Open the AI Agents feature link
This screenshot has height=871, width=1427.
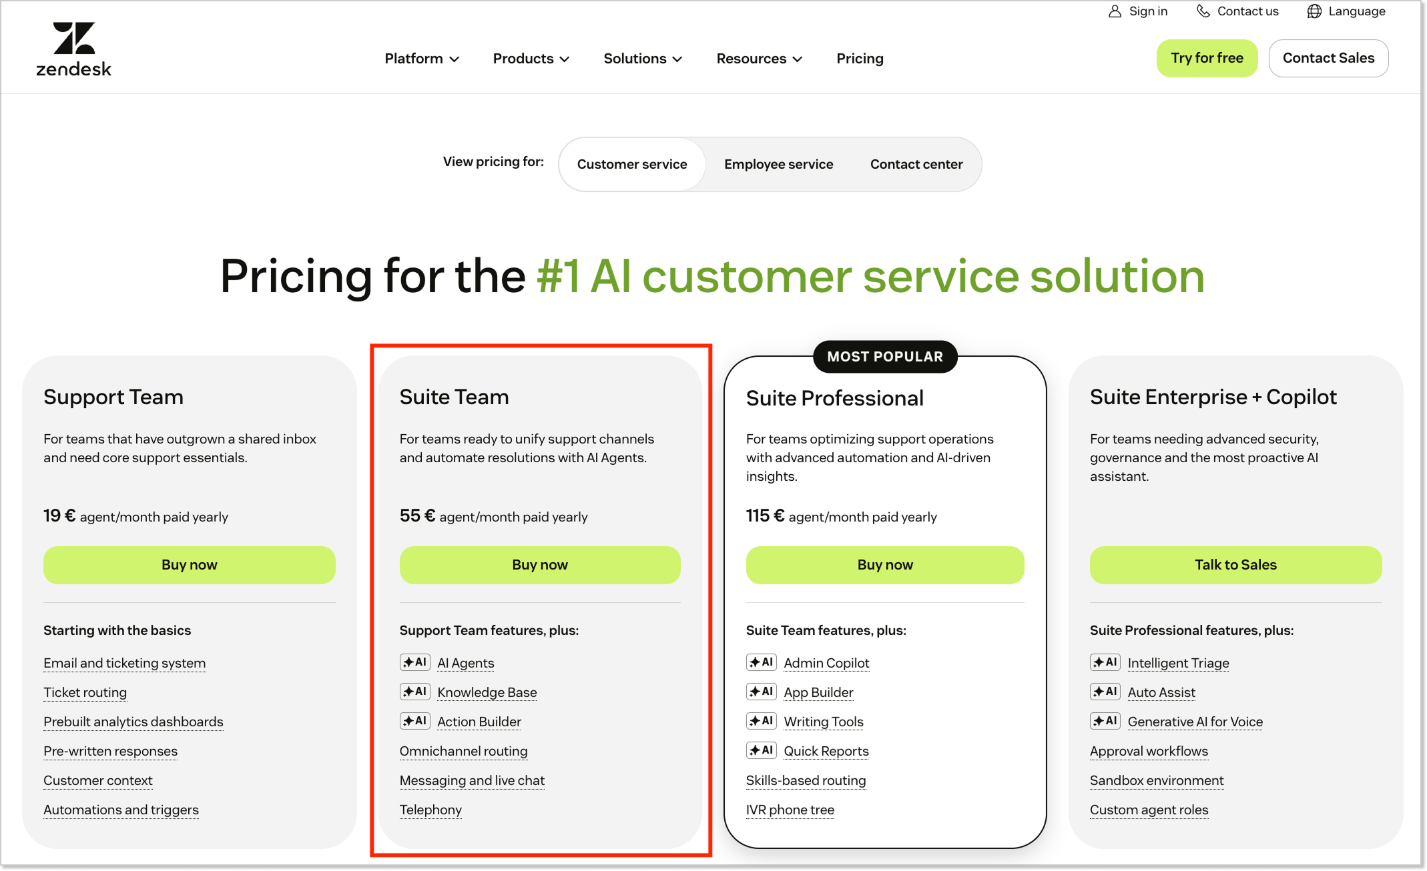466,663
